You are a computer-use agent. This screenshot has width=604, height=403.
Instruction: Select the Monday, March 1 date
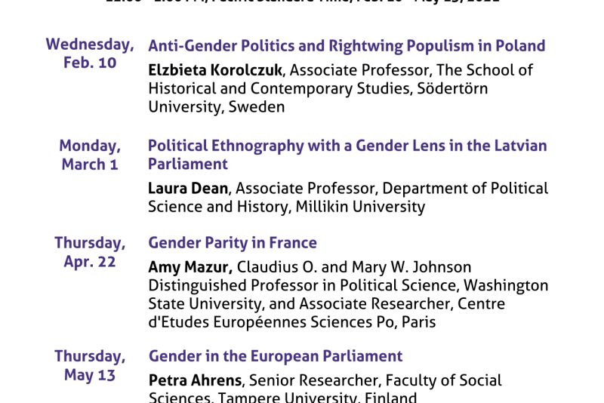(90, 155)
